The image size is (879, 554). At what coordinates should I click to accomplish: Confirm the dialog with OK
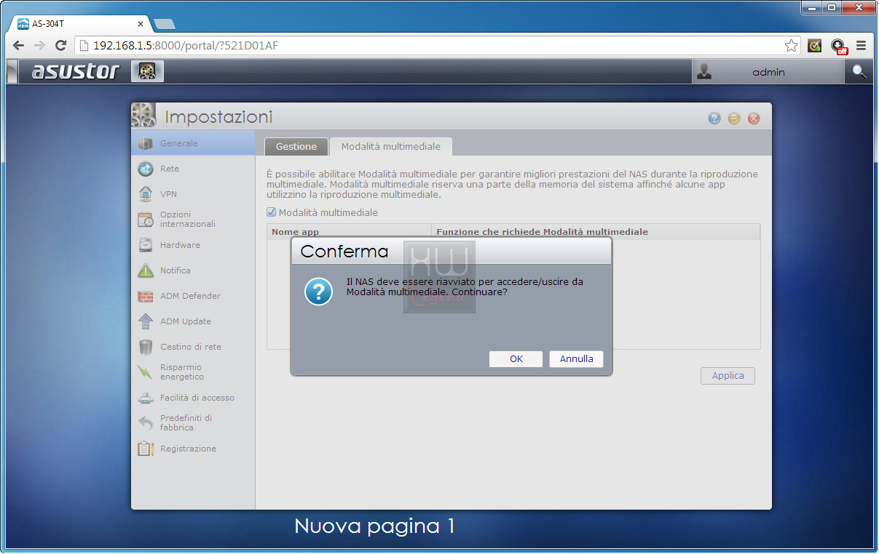(516, 359)
